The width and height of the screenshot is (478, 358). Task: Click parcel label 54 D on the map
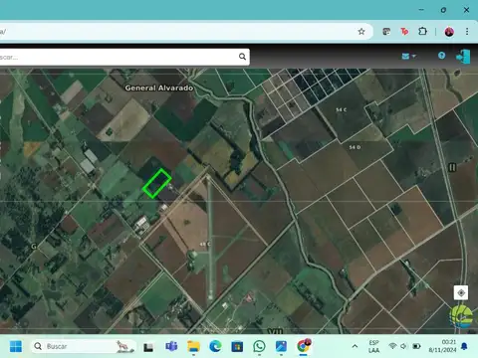point(355,147)
